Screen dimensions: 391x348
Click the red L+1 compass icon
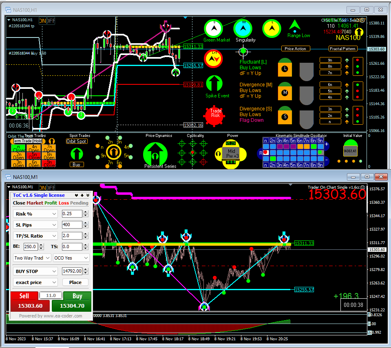click(x=214, y=59)
